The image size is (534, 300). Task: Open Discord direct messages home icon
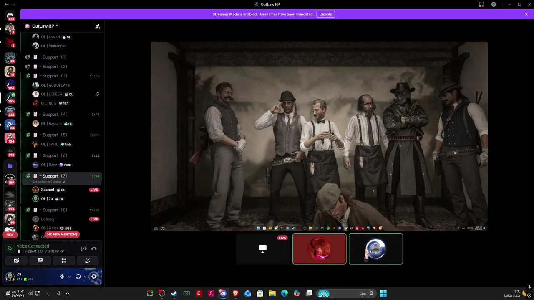pos(10,15)
